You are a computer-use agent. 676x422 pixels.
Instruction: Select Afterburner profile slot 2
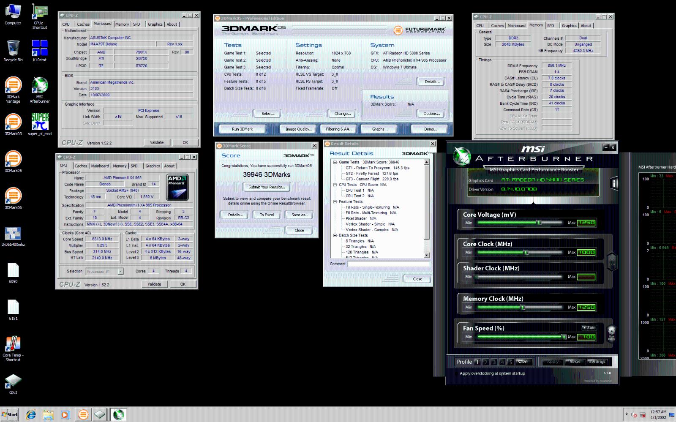pyautogui.click(x=485, y=362)
